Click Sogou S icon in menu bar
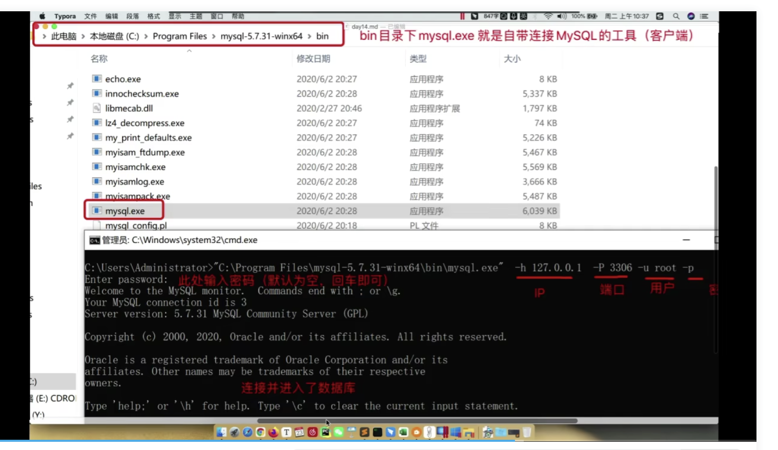This screenshot has width=778, height=450. click(x=660, y=16)
